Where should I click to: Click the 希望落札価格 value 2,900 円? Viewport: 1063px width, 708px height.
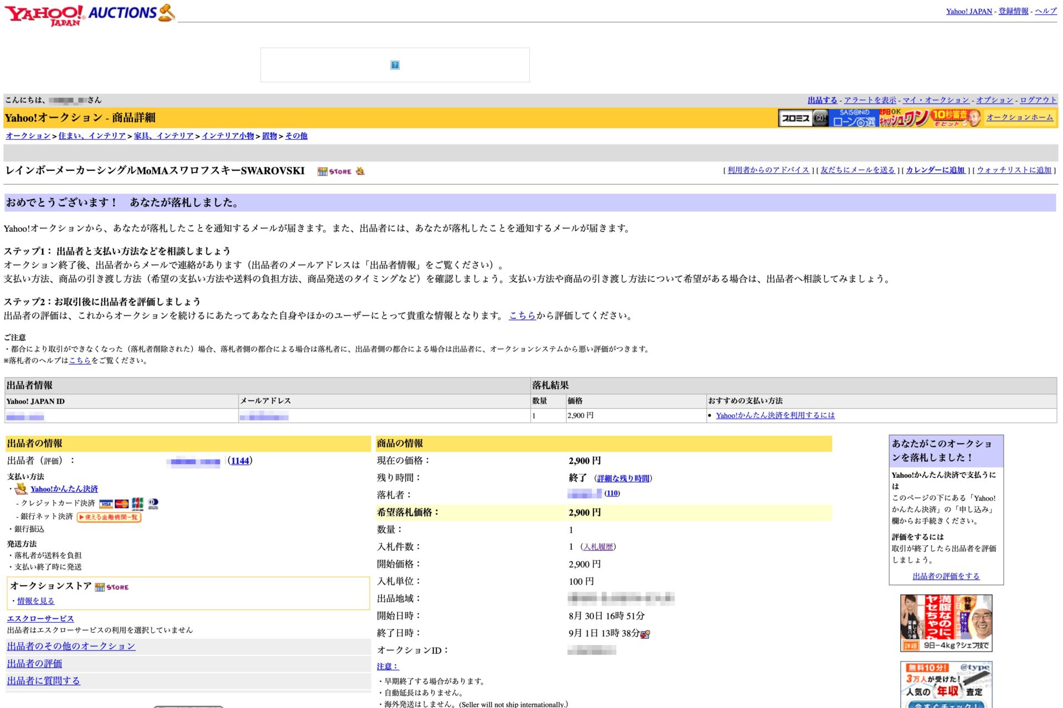585,513
